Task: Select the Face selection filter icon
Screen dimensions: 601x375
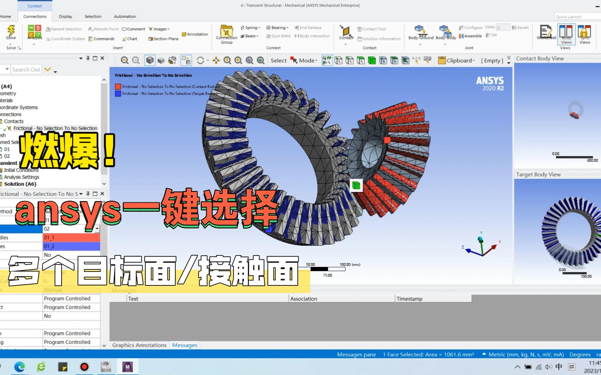Action: (361, 60)
